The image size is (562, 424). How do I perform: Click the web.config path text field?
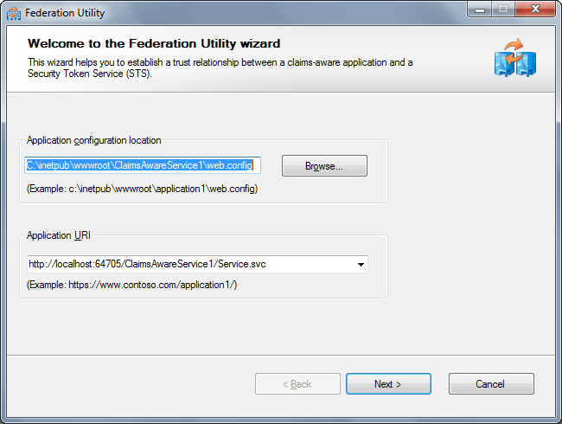coord(142,165)
